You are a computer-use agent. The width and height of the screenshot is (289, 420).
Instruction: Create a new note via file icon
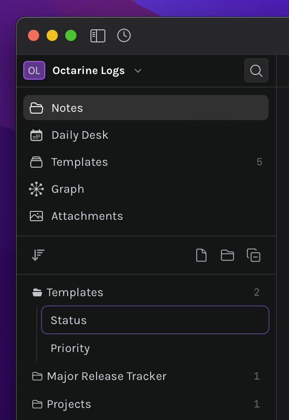201,255
